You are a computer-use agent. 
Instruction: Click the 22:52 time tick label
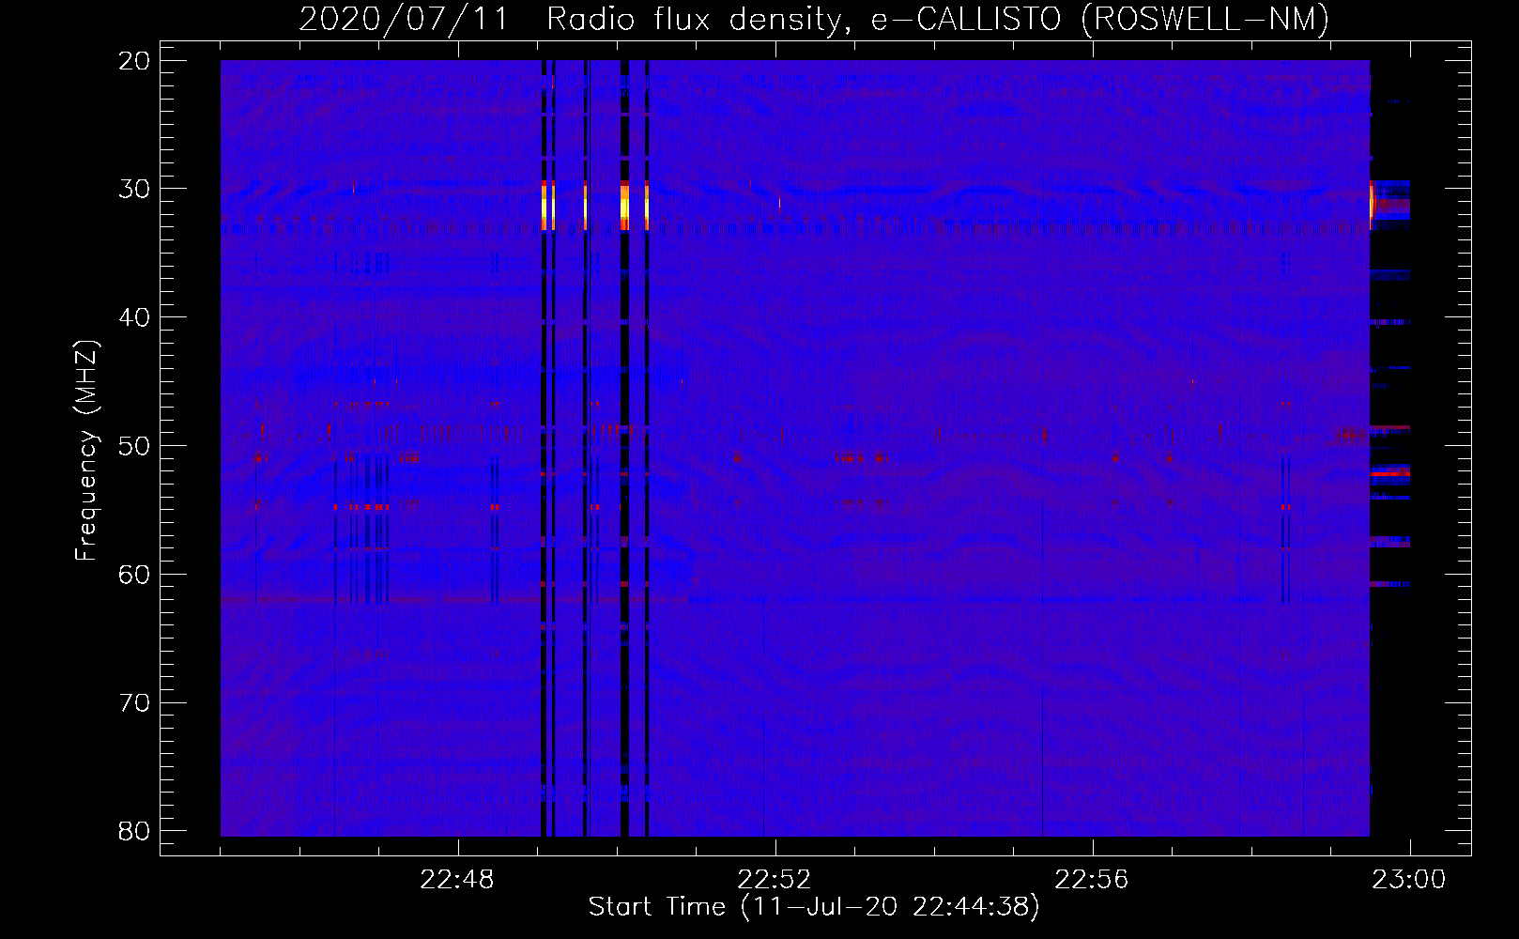(775, 880)
